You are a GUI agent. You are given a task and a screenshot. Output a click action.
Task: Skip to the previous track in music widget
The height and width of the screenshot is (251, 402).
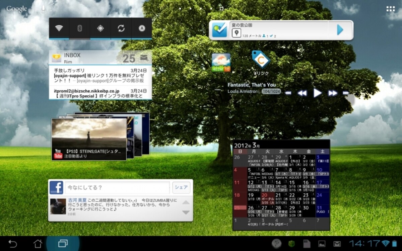click(x=288, y=93)
